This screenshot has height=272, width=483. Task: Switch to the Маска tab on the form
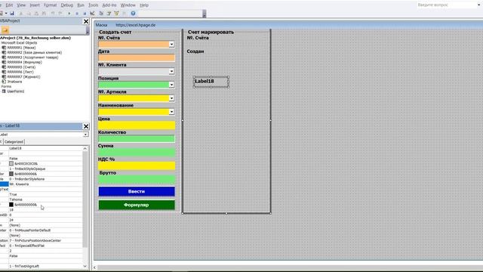(101, 25)
